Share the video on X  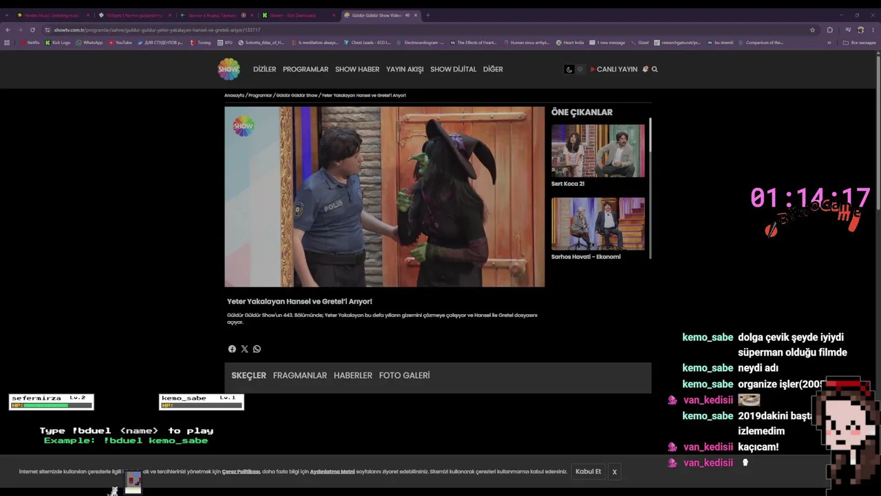pos(244,349)
